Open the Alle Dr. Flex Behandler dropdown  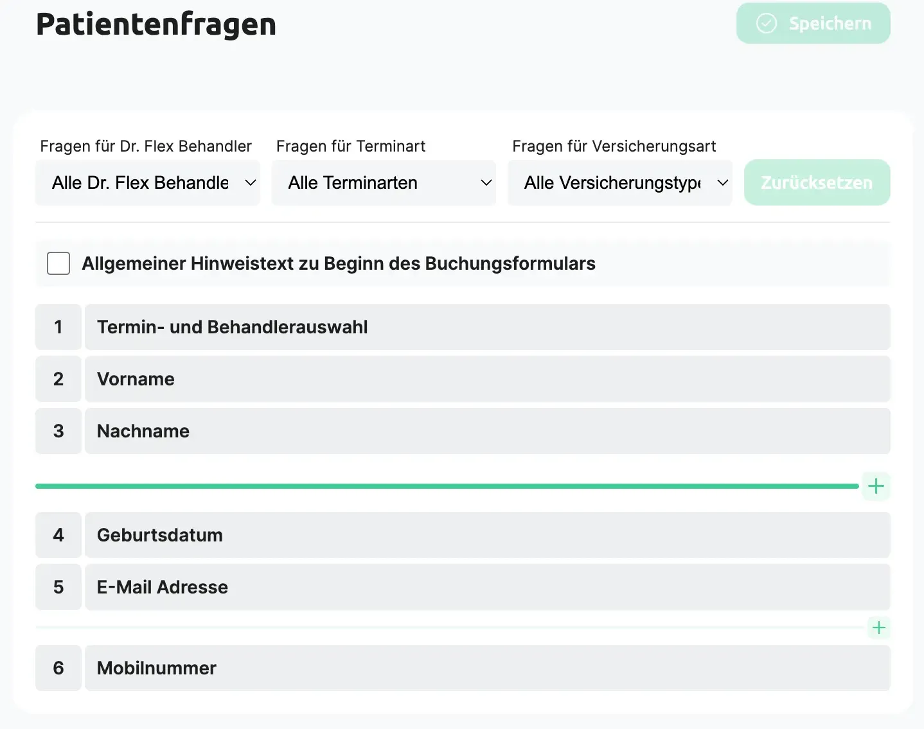[148, 183]
